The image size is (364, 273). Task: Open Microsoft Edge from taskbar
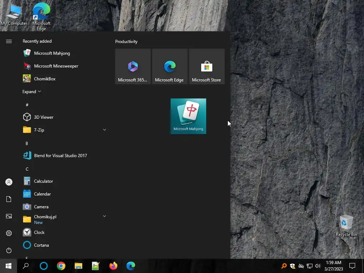click(131, 266)
